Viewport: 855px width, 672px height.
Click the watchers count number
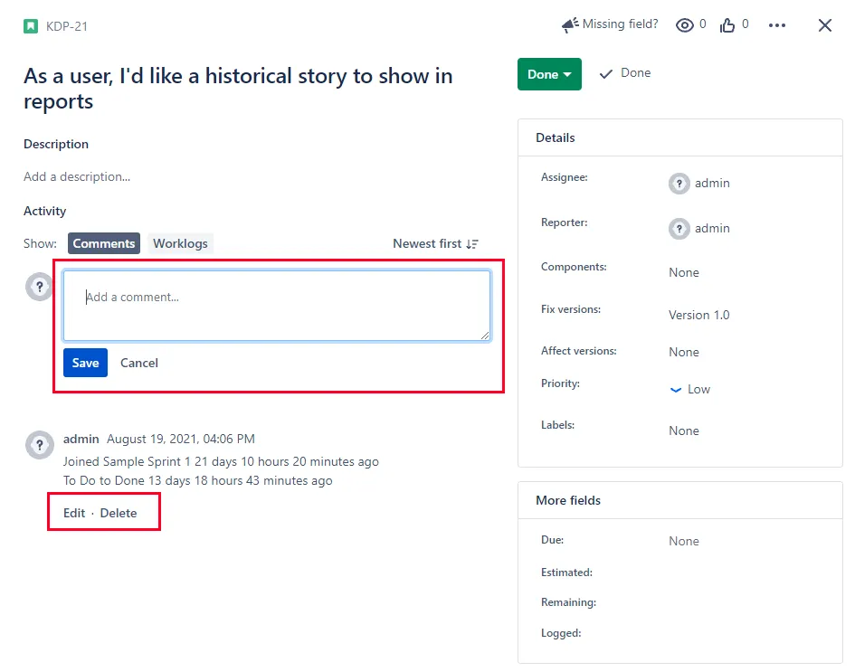click(702, 24)
